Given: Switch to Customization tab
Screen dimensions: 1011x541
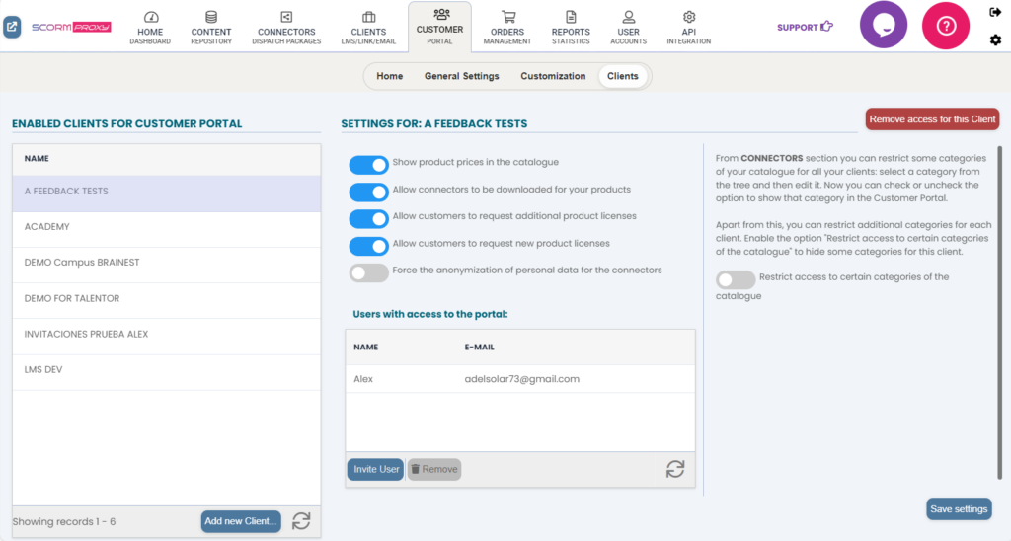Looking at the screenshot, I should pos(553,76).
